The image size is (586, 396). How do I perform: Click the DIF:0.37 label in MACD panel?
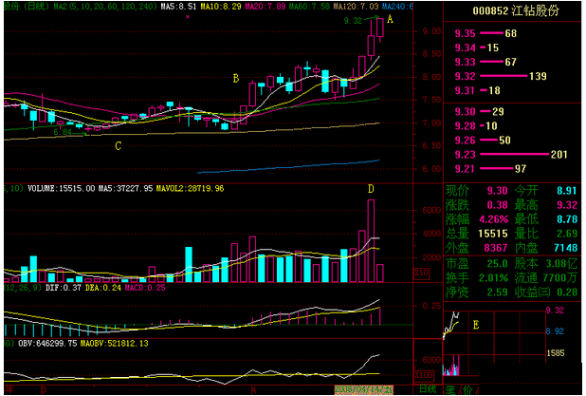[63, 288]
